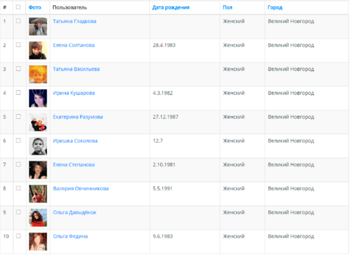
Task: Click the photo of Татьяна Васильева
Action: pyautogui.click(x=38, y=74)
